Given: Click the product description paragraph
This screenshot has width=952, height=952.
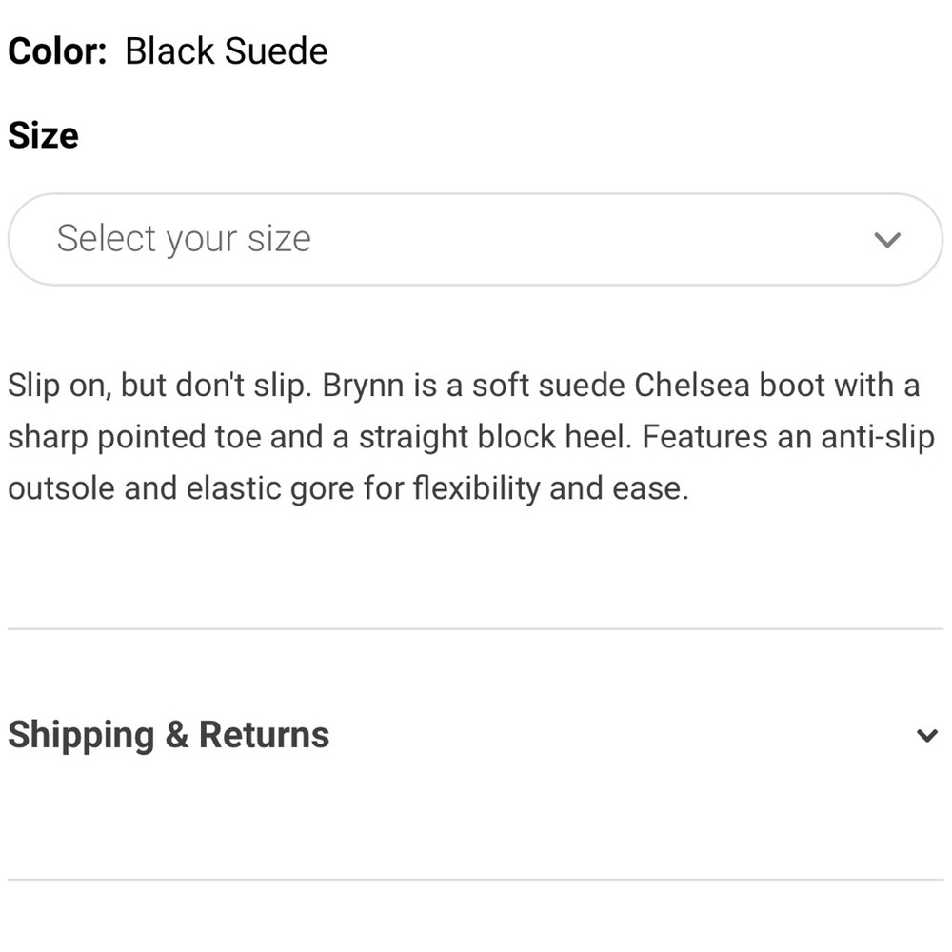Looking at the screenshot, I should click(466, 436).
